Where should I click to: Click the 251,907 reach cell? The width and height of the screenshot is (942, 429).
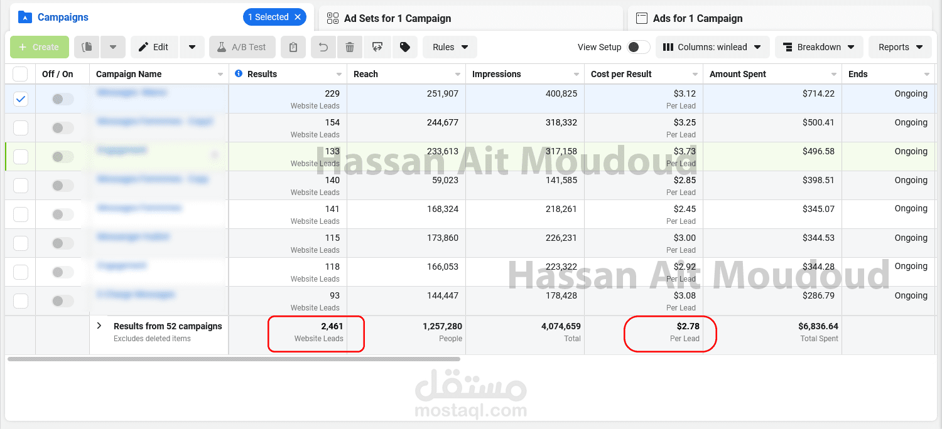point(406,99)
